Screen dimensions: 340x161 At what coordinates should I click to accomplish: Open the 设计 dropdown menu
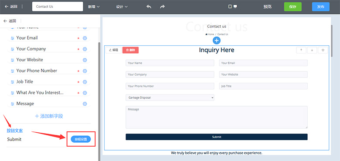(122, 7)
